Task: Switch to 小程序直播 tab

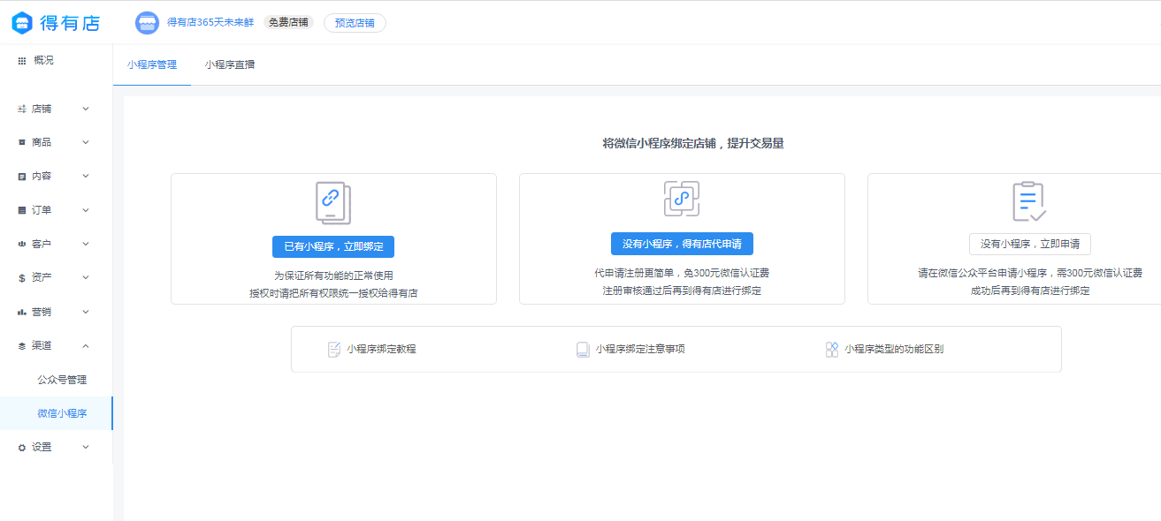Action: (230, 64)
